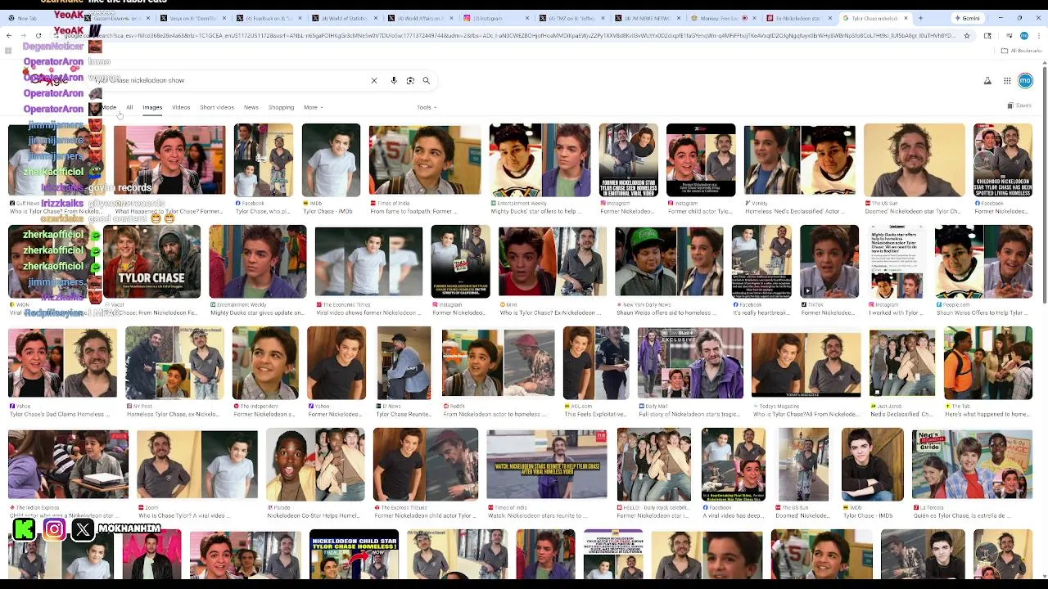
Task: Open the TikTok 'Former Nickelodeon' thumbnail
Action: point(829,262)
